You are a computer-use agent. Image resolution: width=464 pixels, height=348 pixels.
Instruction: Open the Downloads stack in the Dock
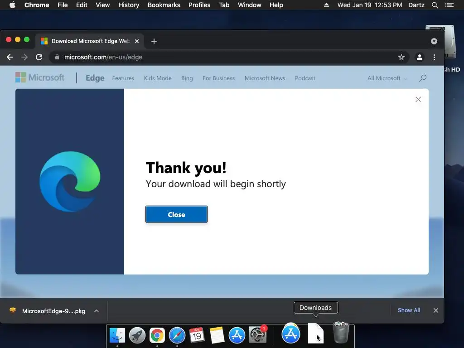pyautogui.click(x=316, y=333)
